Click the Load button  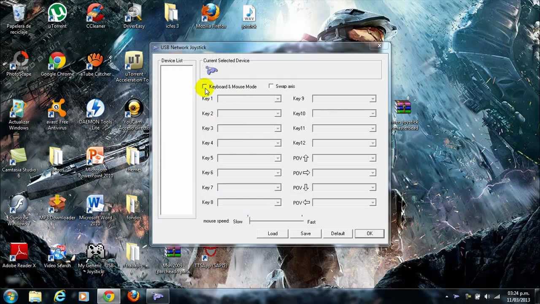click(x=273, y=233)
